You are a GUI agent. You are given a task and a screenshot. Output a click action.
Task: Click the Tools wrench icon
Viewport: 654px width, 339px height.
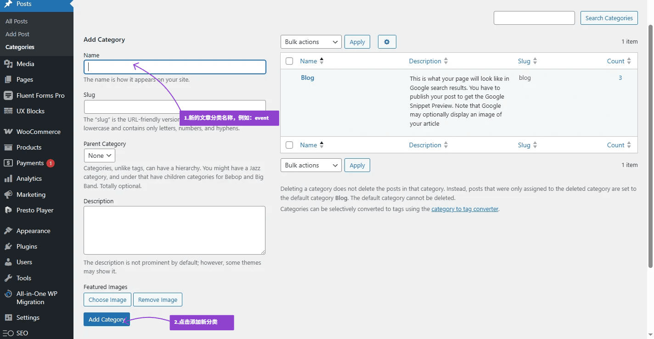click(8, 278)
